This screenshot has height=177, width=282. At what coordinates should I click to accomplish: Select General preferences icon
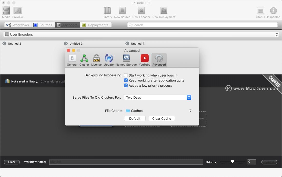(72, 58)
